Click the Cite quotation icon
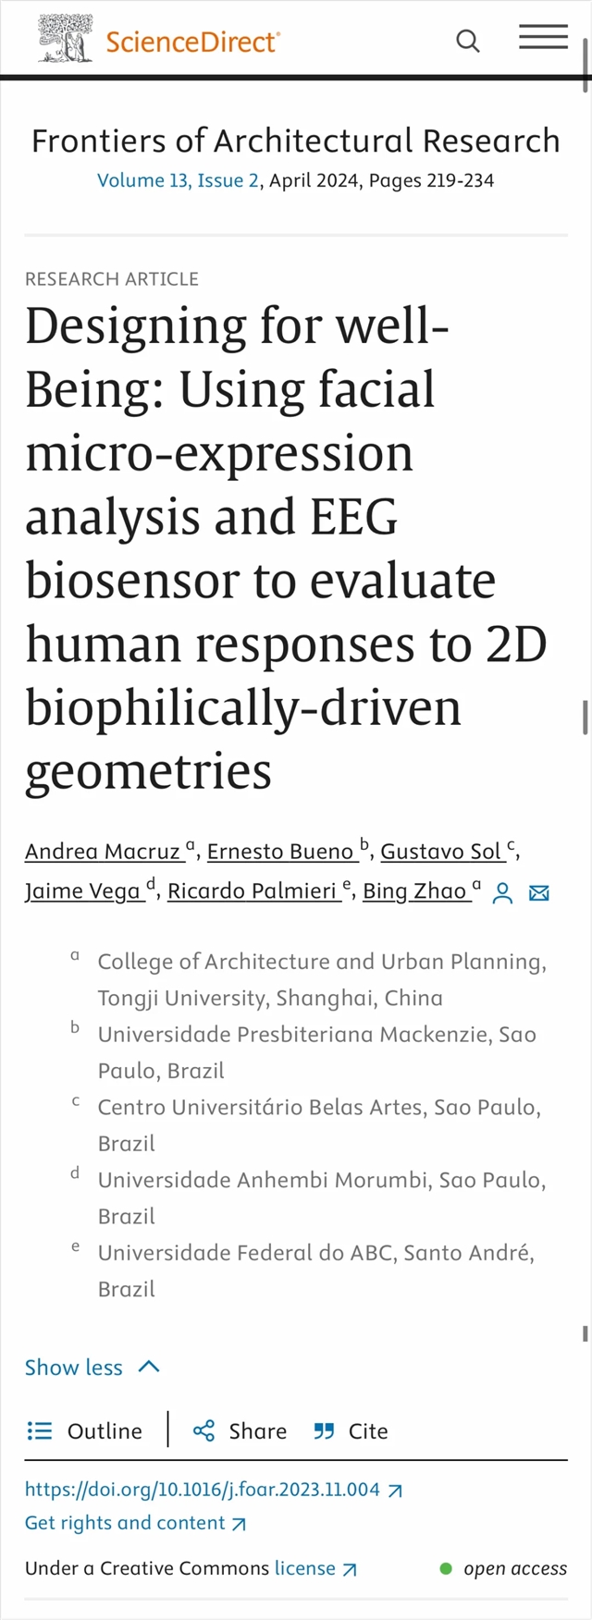The width and height of the screenshot is (592, 1620). pos(324,1431)
